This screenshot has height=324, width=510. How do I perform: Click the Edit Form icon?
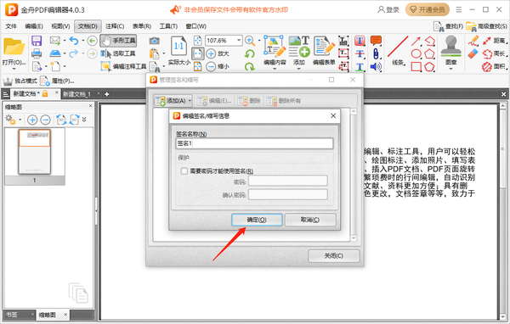(324, 46)
